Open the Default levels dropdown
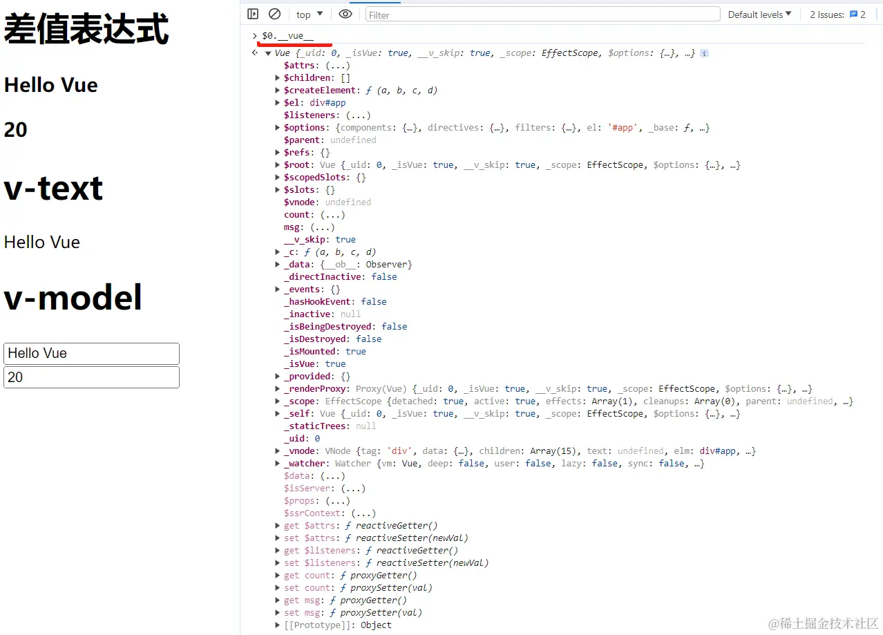Screen dimensions: 883x635 (759, 15)
